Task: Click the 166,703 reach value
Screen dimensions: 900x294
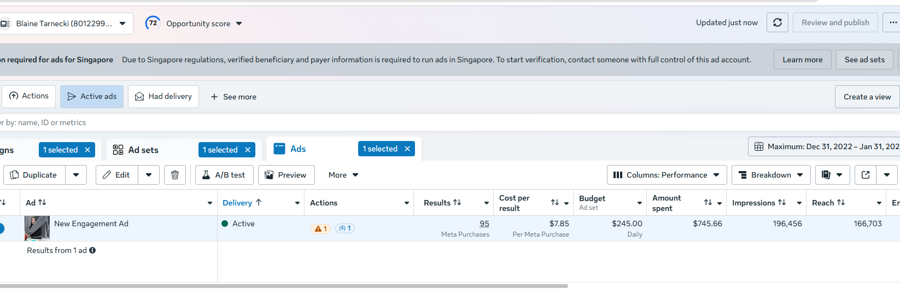Action: pyautogui.click(x=868, y=224)
